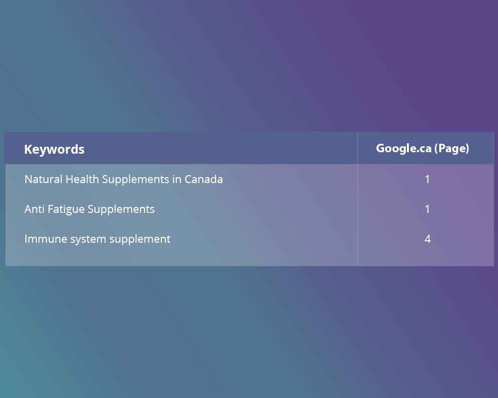Click the word Anti in second keyword
498x398 pixels.
point(34,209)
